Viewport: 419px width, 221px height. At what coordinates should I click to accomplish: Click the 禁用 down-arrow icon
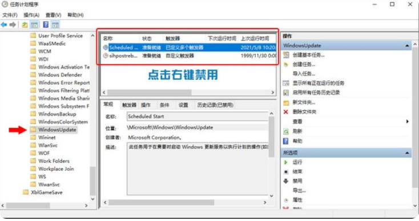click(285, 181)
